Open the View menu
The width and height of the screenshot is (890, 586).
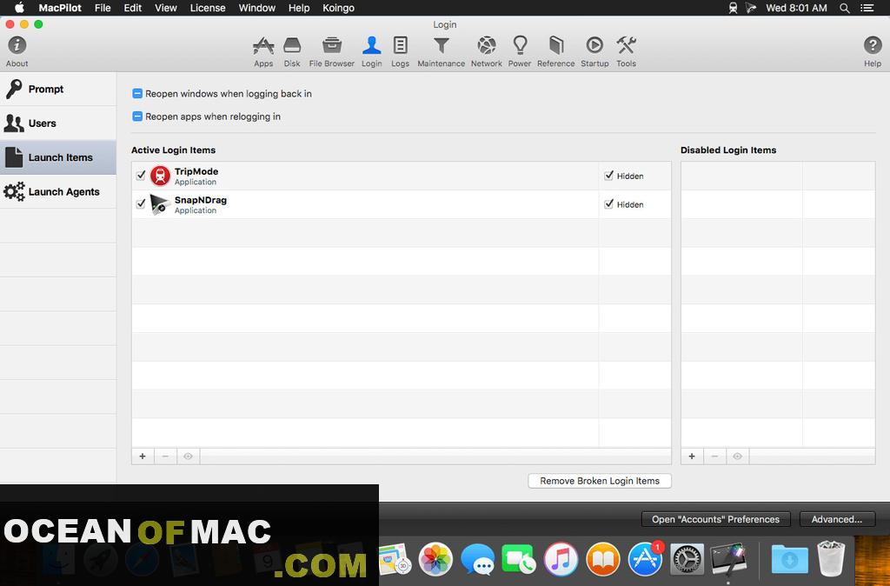(x=166, y=8)
